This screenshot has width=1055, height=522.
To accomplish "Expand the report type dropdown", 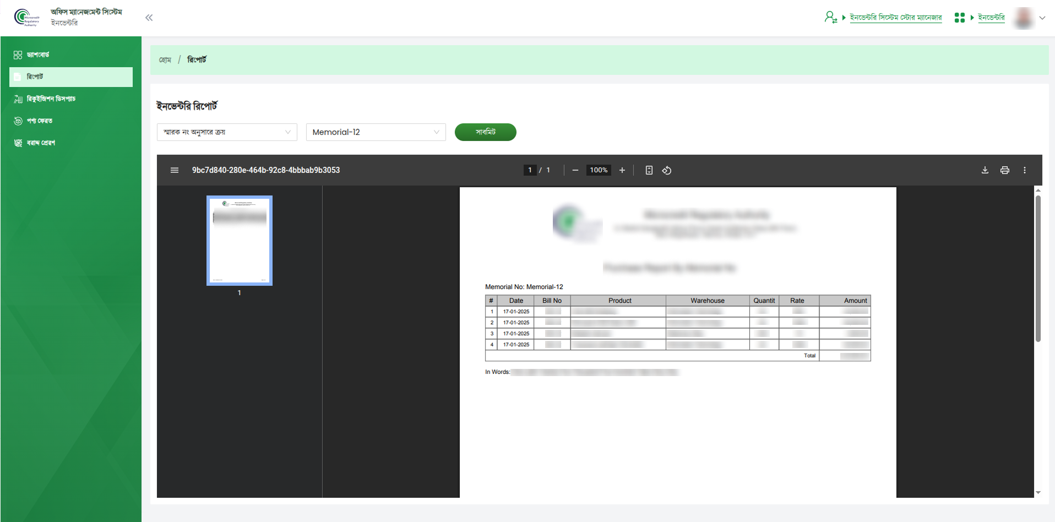I will pyautogui.click(x=227, y=132).
